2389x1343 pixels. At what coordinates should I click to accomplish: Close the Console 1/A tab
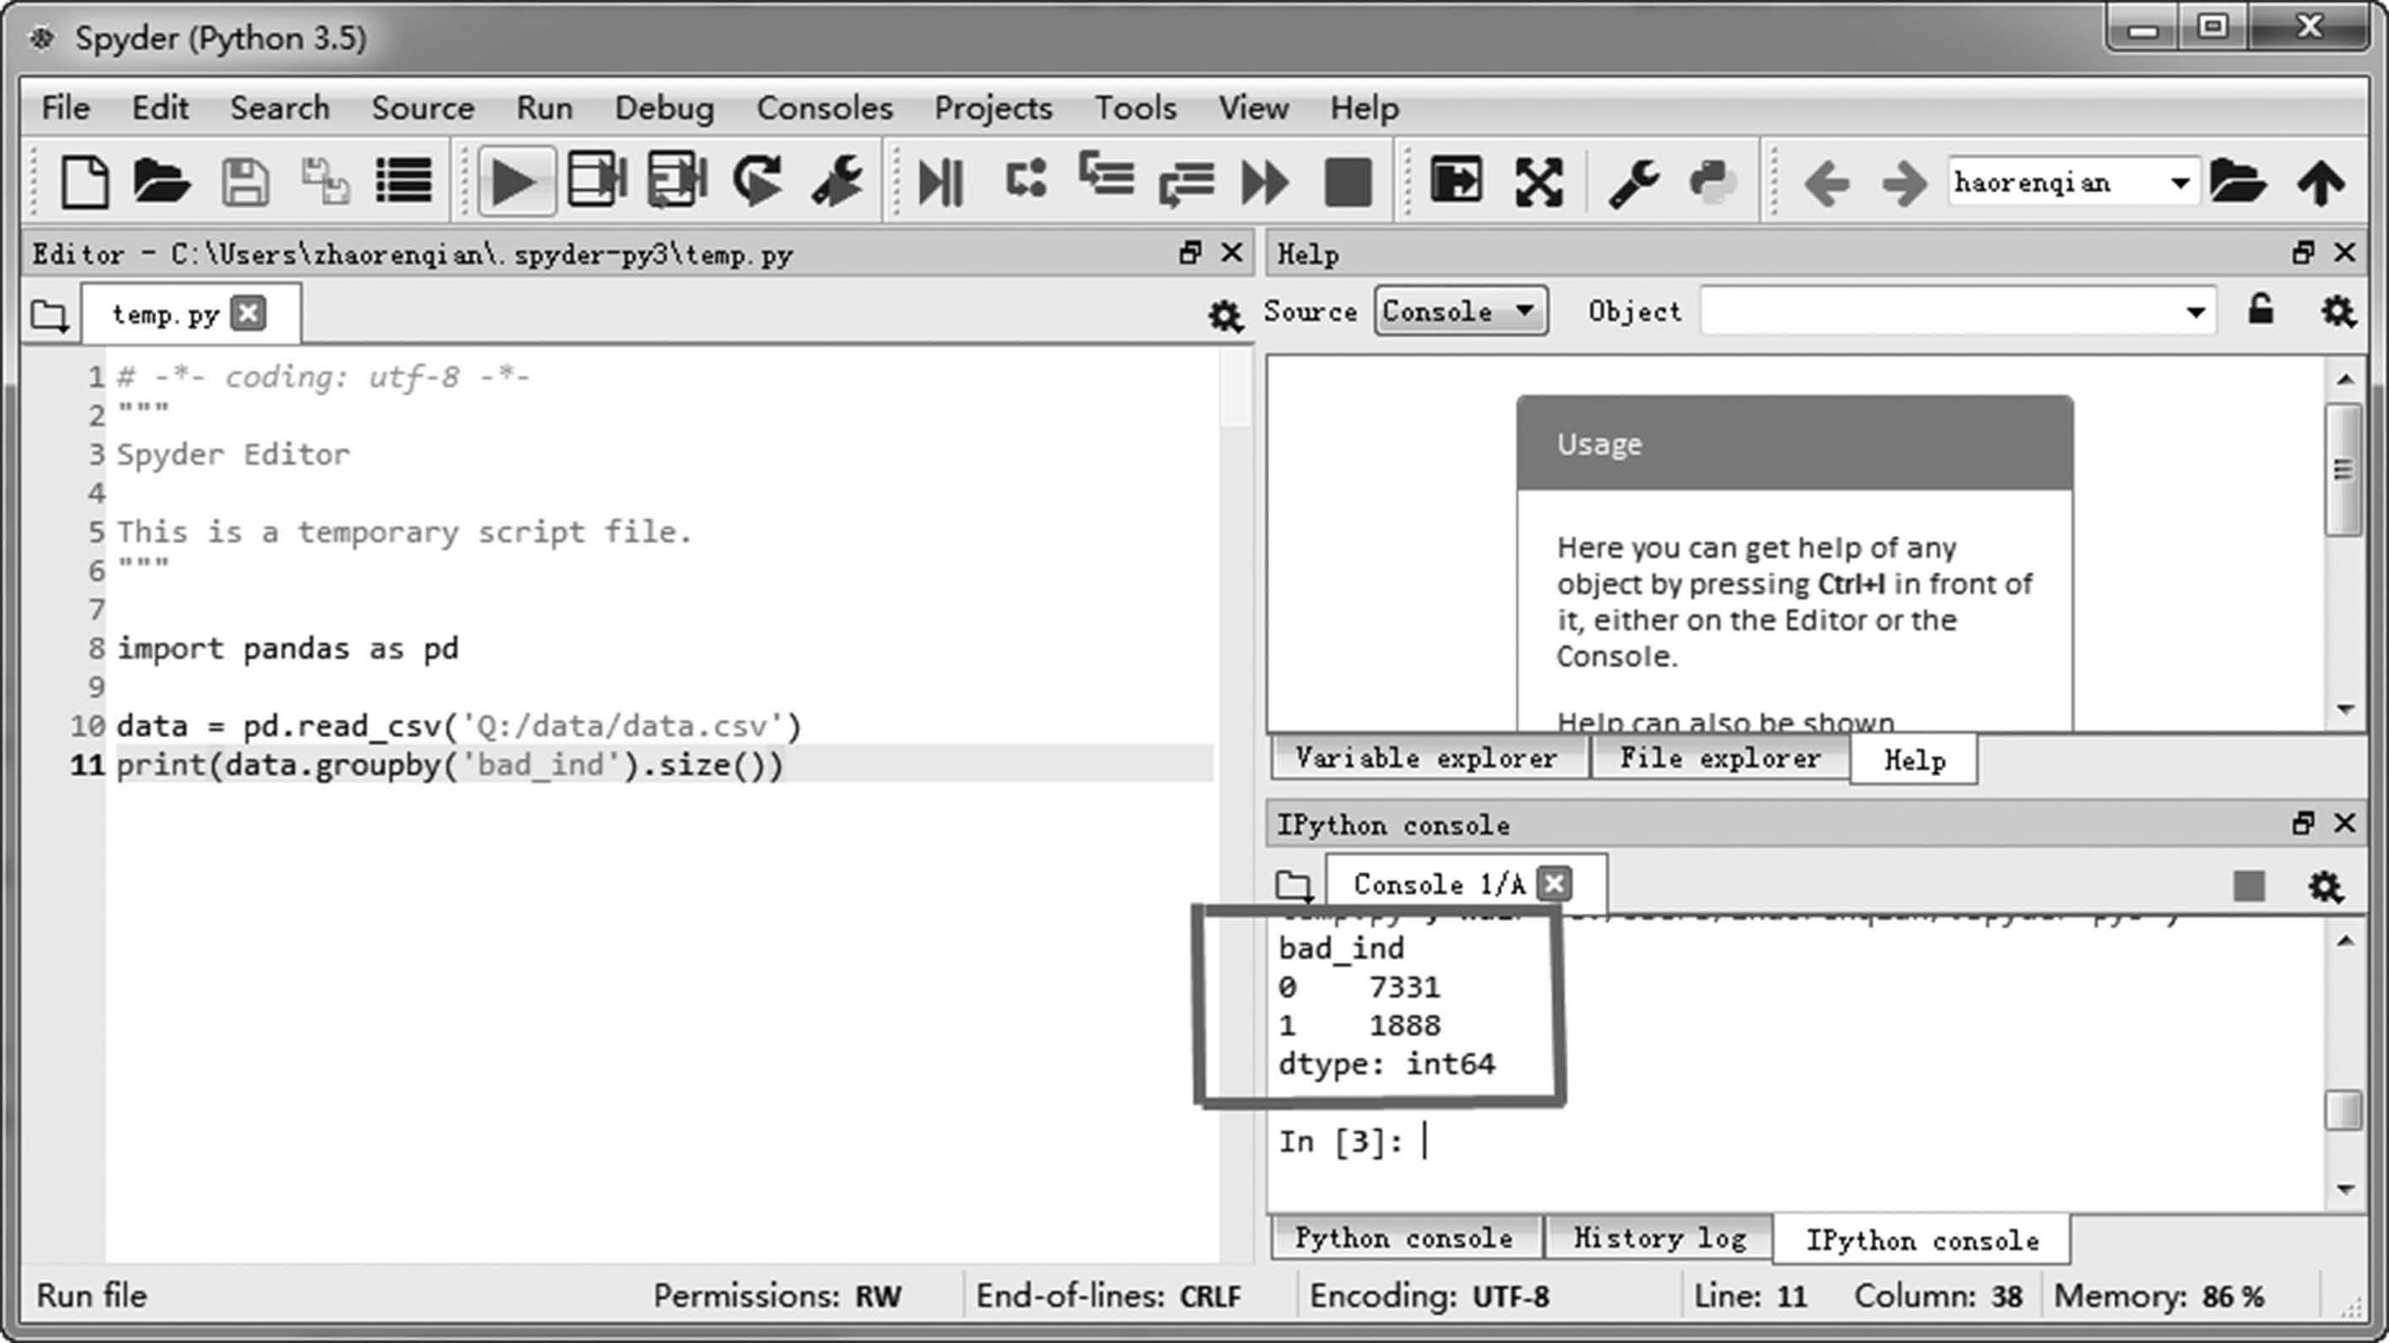click(1554, 884)
